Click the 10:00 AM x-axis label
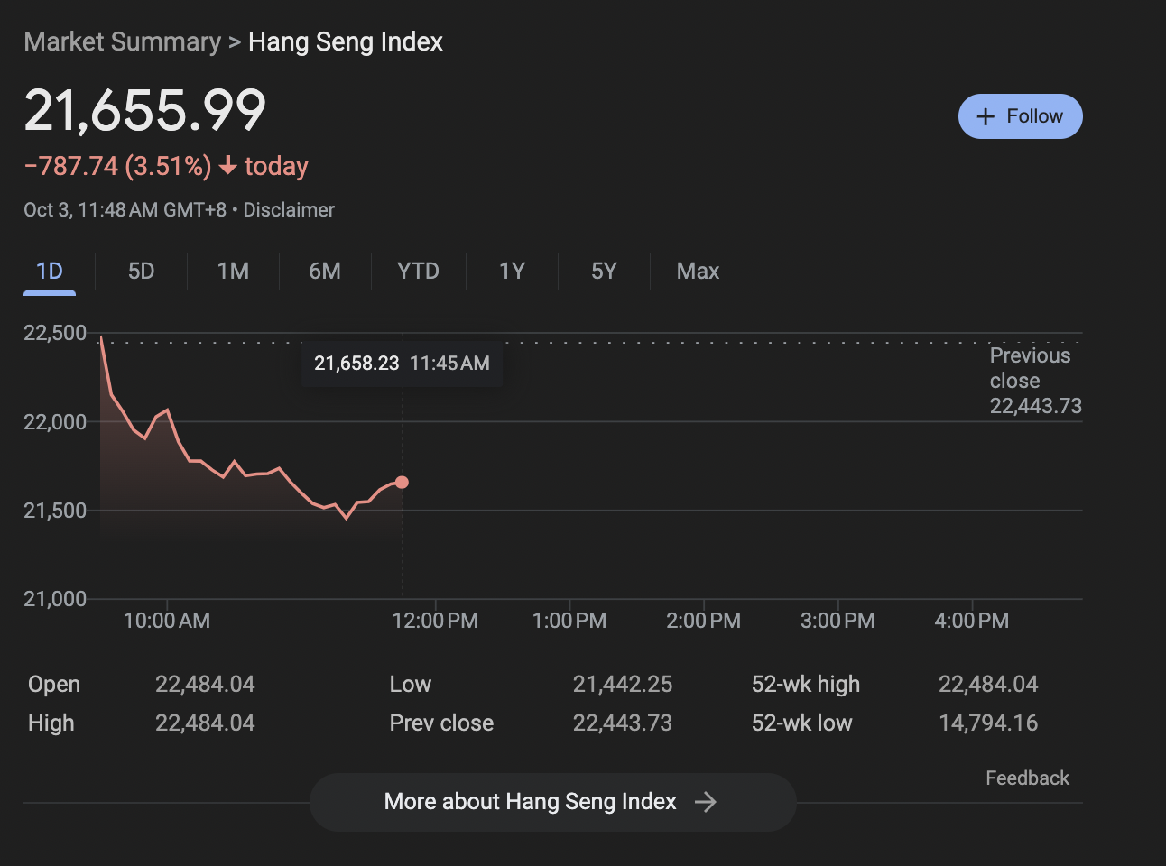 [x=167, y=621]
